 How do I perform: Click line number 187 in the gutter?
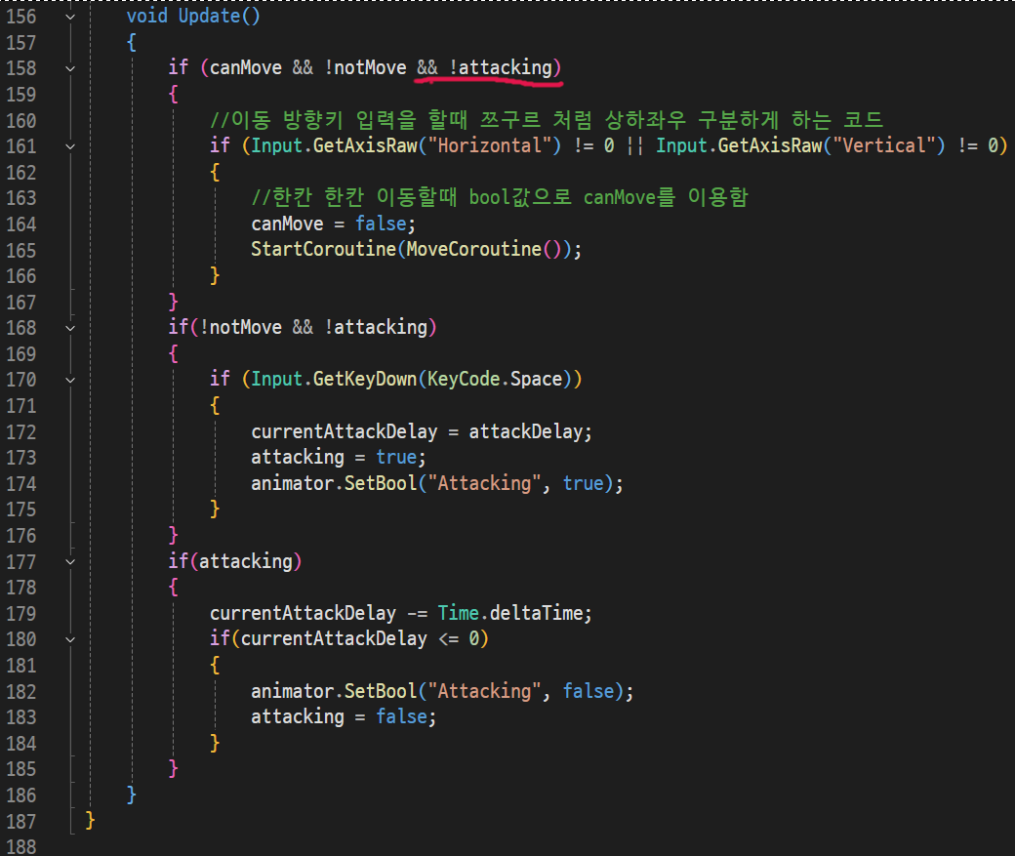coord(21,822)
